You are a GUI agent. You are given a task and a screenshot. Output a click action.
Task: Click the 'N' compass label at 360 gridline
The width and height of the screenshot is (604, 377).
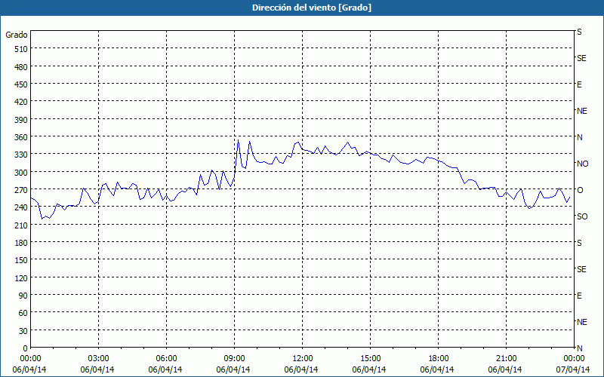pyautogui.click(x=579, y=137)
